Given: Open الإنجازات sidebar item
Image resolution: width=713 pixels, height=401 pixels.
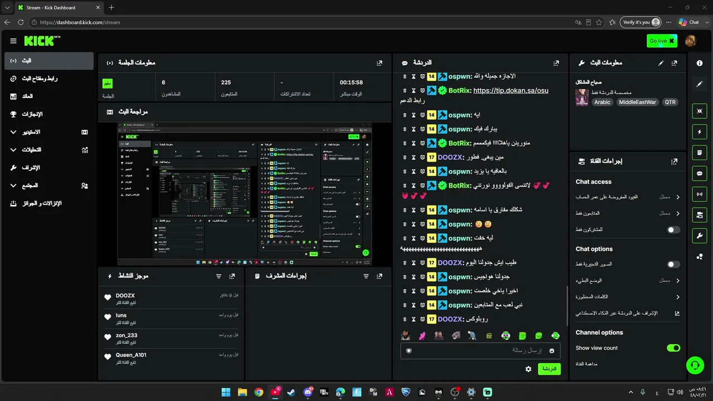Looking at the screenshot, I should (x=49, y=114).
